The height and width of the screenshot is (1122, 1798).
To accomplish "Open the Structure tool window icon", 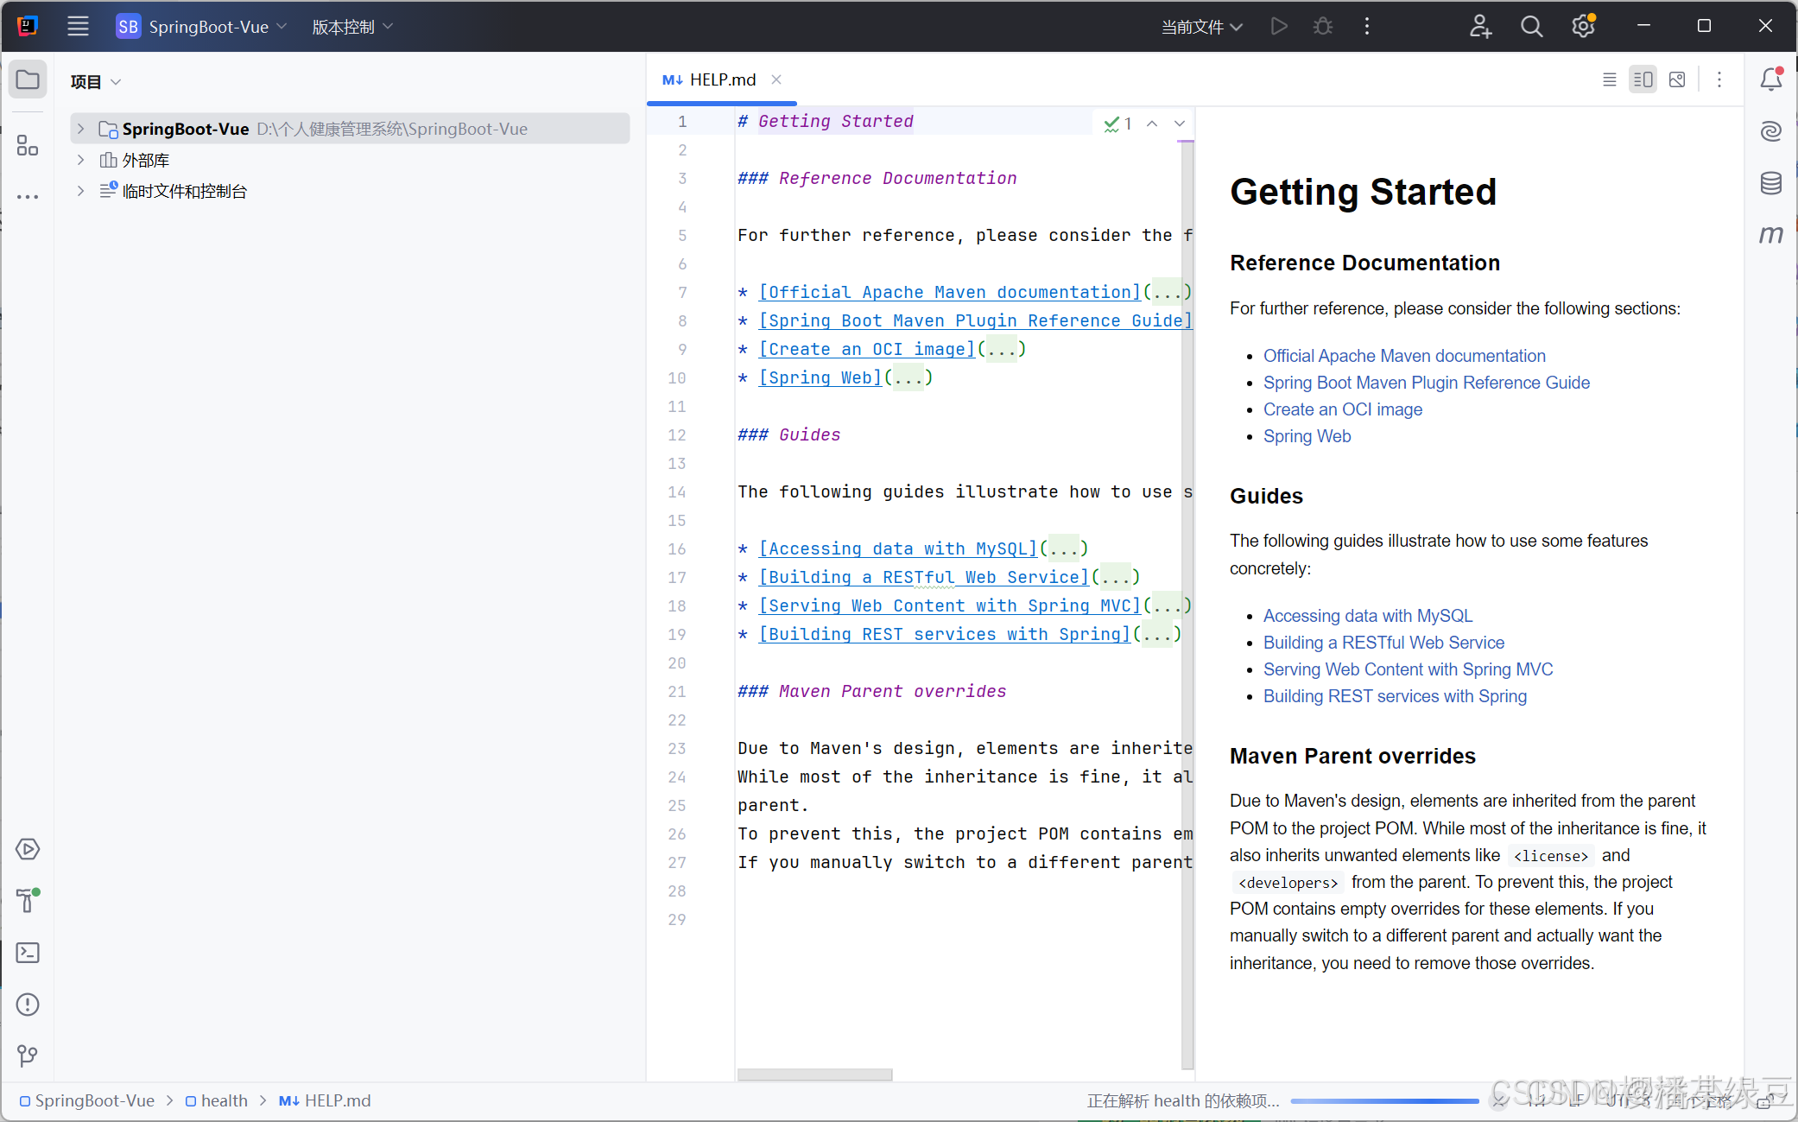I will 28,145.
